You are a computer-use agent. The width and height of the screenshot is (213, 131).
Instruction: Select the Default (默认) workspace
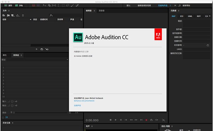(129, 5)
